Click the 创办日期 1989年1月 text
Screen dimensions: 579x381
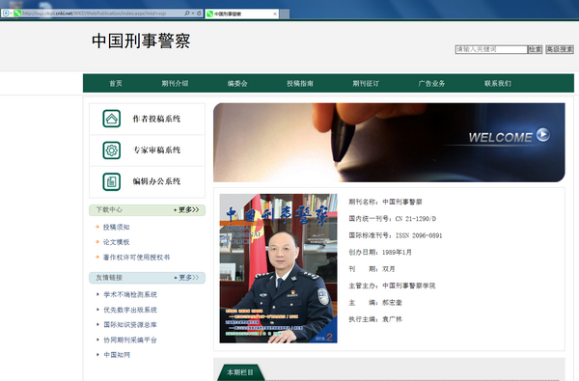click(380, 252)
